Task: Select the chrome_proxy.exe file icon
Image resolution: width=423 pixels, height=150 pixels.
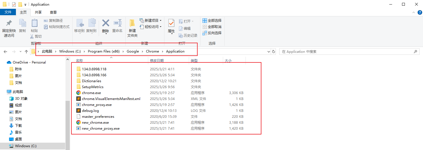Action: tap(79, 105)
